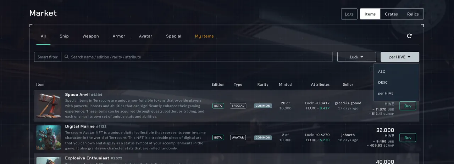
Task: Open seller johneth
Action: [348, 135]
